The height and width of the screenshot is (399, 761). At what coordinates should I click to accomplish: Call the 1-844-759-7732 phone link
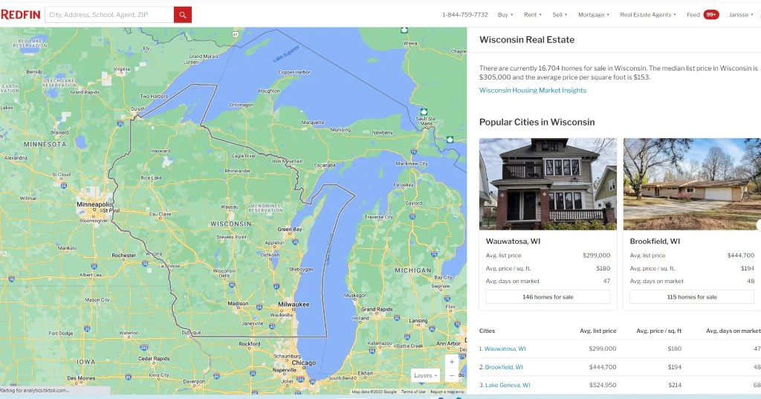click(465, 15)
